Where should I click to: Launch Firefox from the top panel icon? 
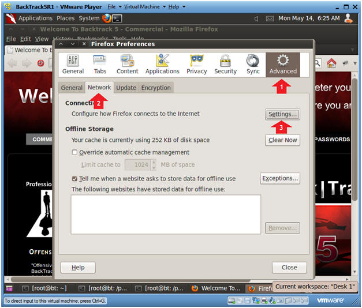[107, 18]
